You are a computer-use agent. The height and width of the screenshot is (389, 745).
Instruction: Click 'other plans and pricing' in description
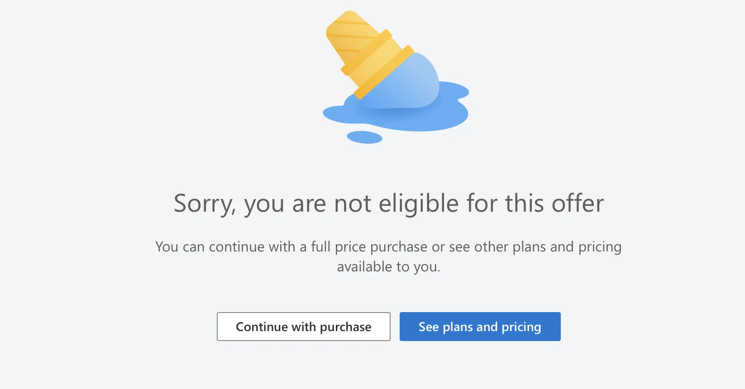[x=548, y=247]
